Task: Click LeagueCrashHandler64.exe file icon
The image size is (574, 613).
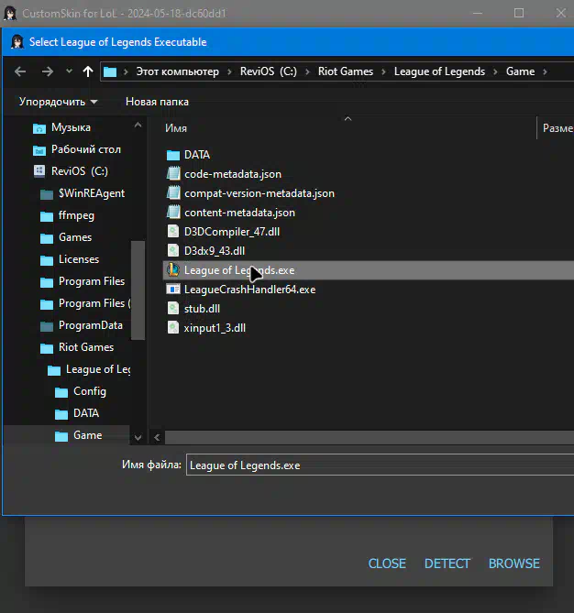Action: tap(173, 289)
